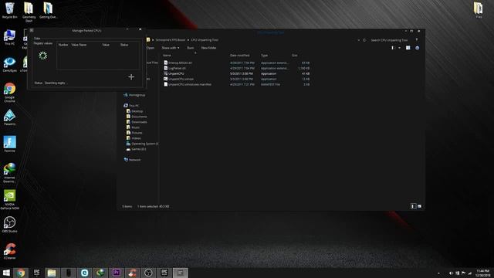Toggle the Explorer preview pane icon
494x278 pixels.
point(408,48)
